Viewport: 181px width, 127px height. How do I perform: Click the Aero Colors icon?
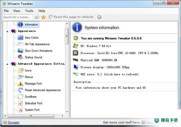click(21, 38)
